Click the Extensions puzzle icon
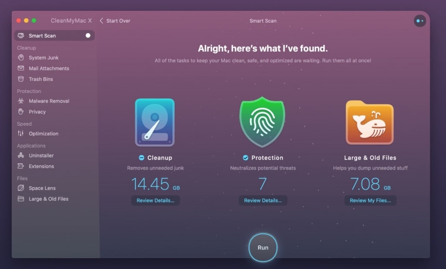446x269 pixels. pyautogui.click(x=21, y=166)
